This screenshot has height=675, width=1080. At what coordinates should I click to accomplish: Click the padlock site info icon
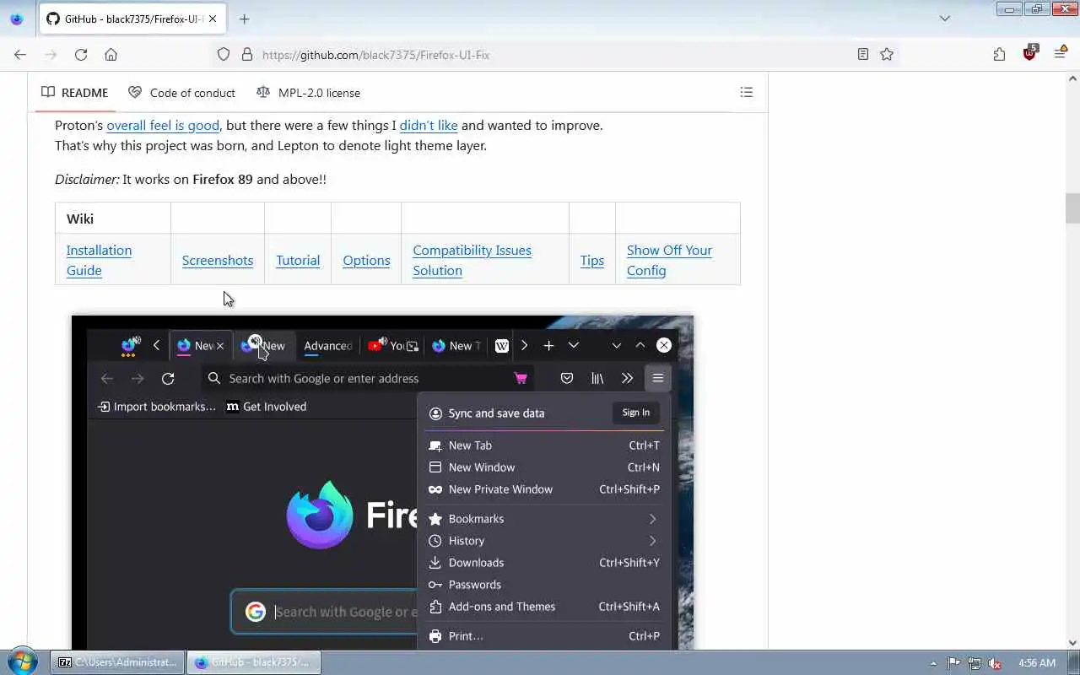[x=247, y=54]
